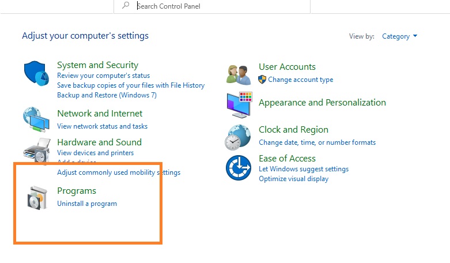Click the Search Control Panel field
This screenshot has width=450, height=263.
[x=212, y=6]
